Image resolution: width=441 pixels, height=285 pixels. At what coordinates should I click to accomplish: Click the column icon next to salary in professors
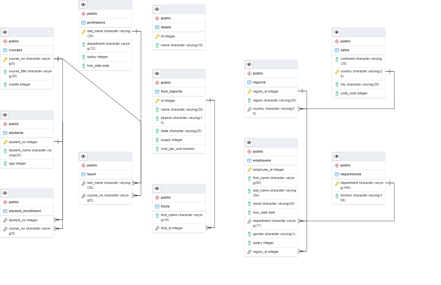(83, 57)
